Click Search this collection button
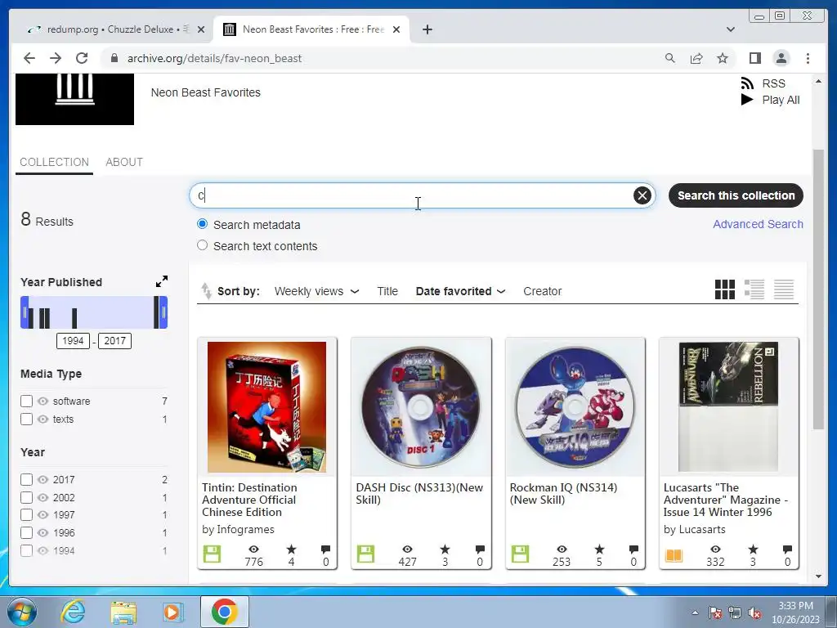837x628 pixels. 736,195
